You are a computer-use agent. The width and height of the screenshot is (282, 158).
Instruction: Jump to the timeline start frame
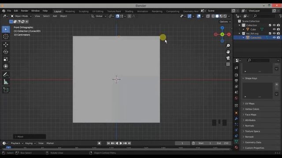coord(108,143)
